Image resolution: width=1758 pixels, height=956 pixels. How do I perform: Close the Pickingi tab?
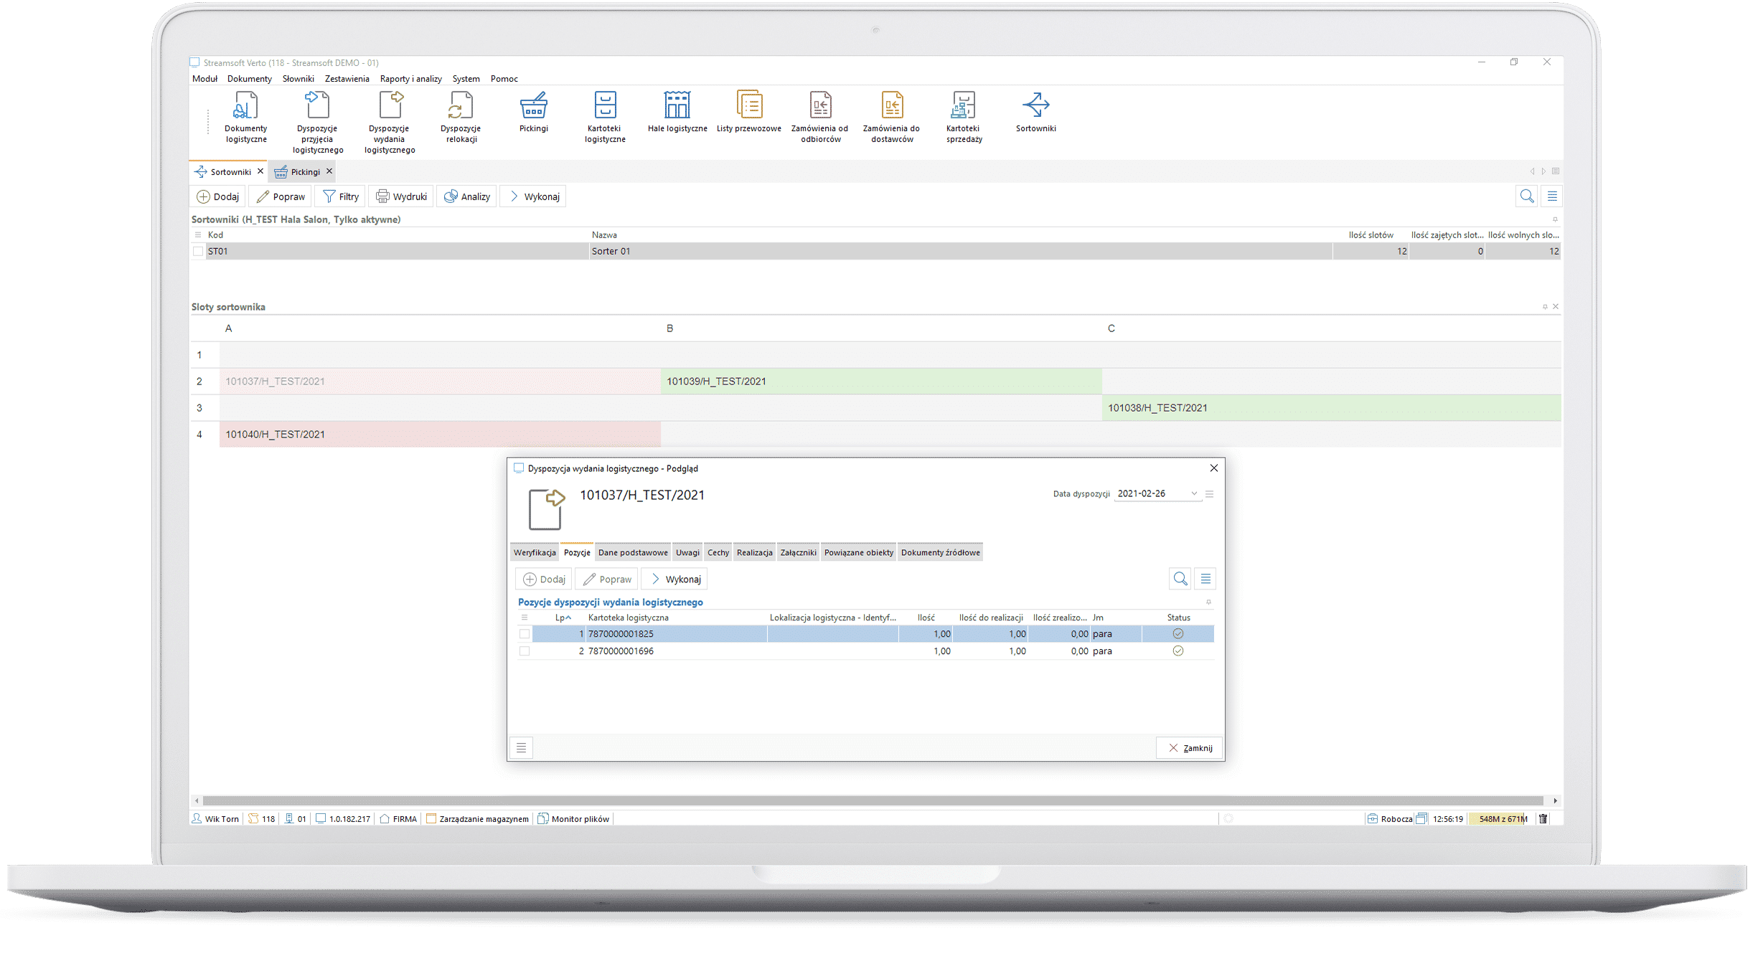point(329,171)
